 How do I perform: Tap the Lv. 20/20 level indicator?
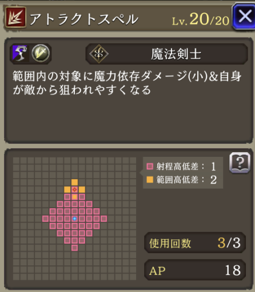tap(201, 19)
